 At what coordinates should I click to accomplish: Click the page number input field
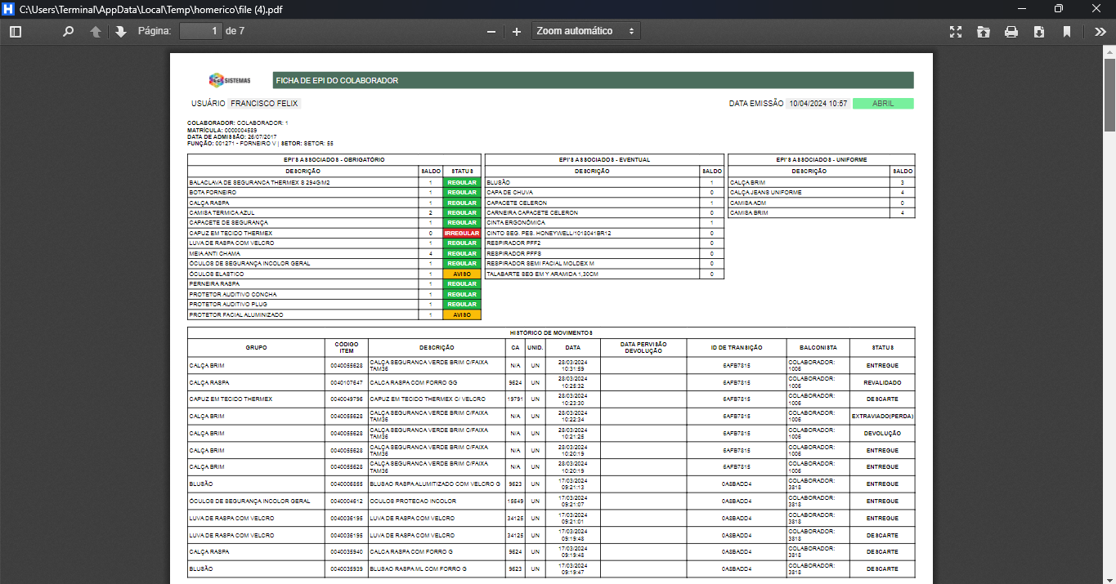200,31
